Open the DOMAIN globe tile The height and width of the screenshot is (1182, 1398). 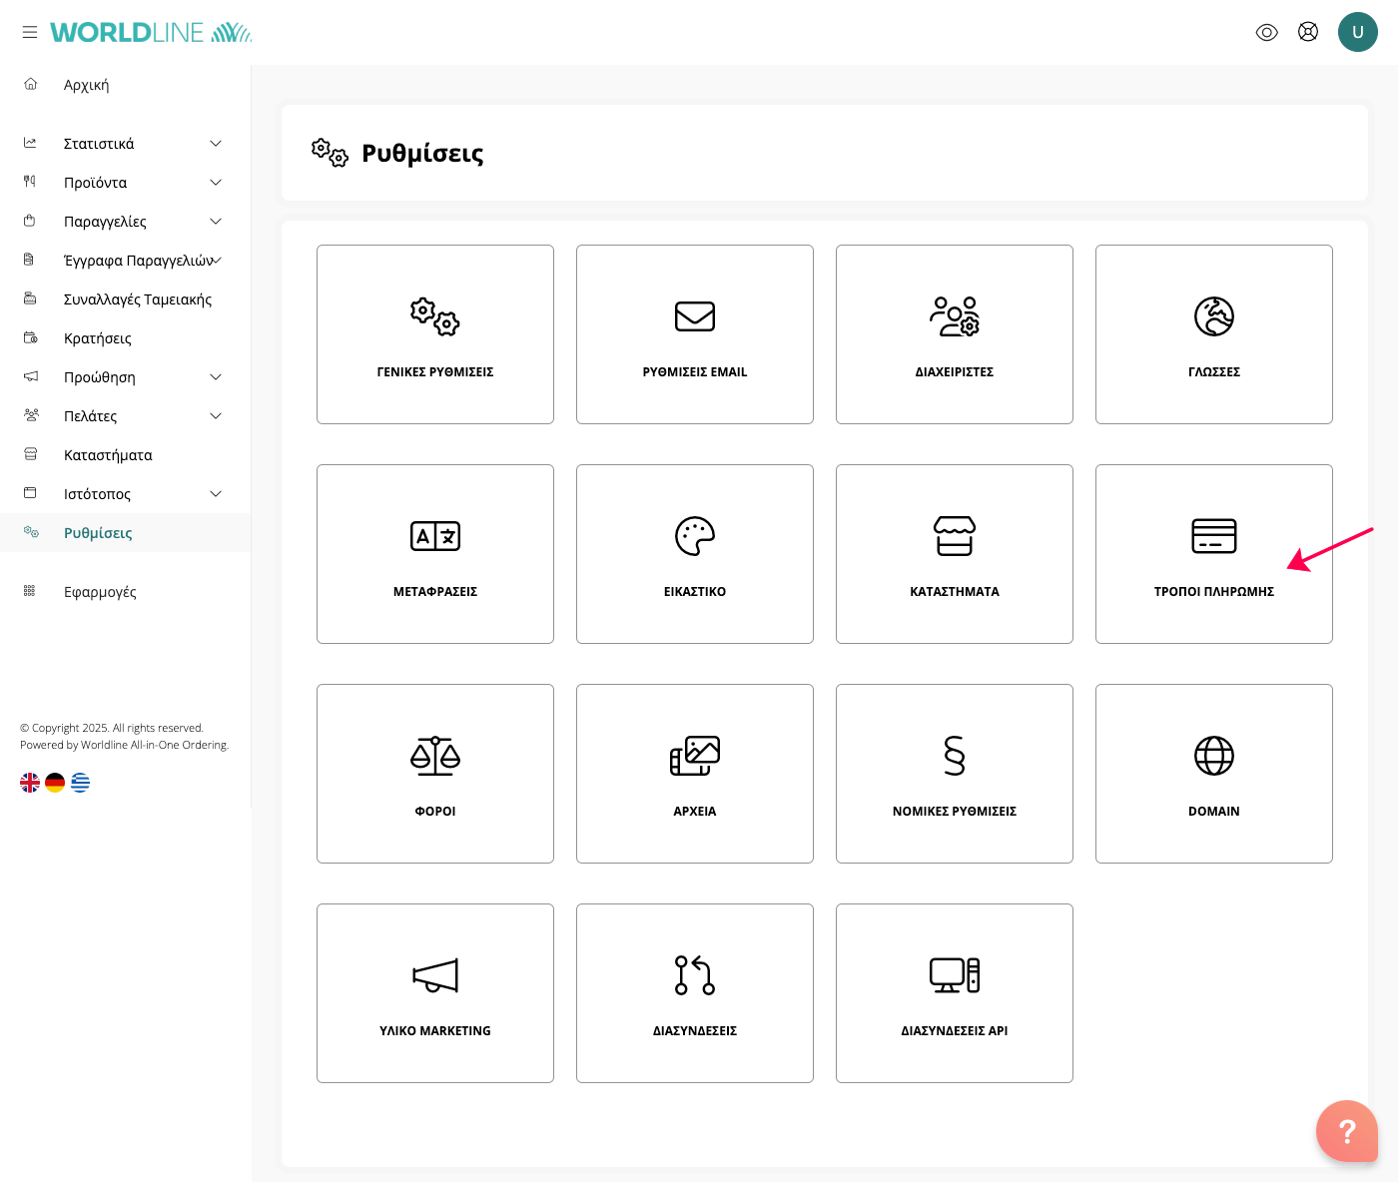[1213, 774]
